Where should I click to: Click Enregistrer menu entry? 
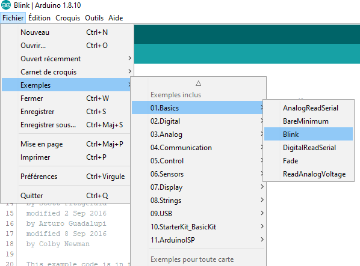click(66, 112)
